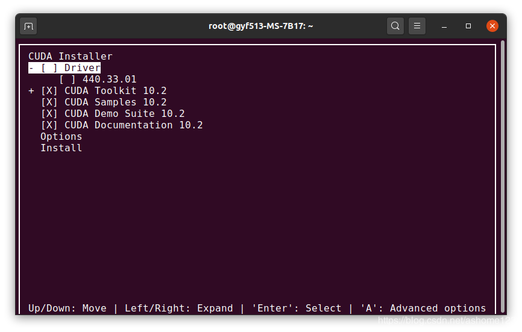Select the Options menu entry
The width and height of the screenshot is (522, 332).
point(61,137)
